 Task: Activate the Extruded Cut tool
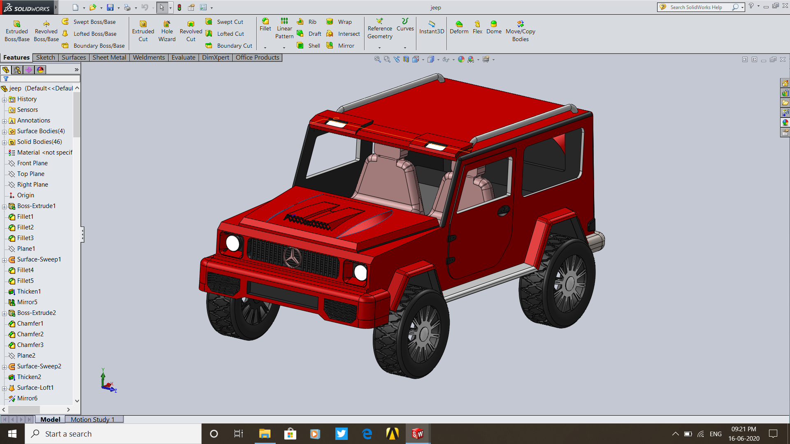143,31
